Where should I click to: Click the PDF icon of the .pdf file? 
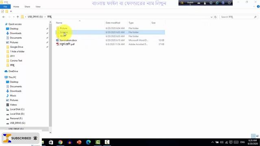click(58, 44)
